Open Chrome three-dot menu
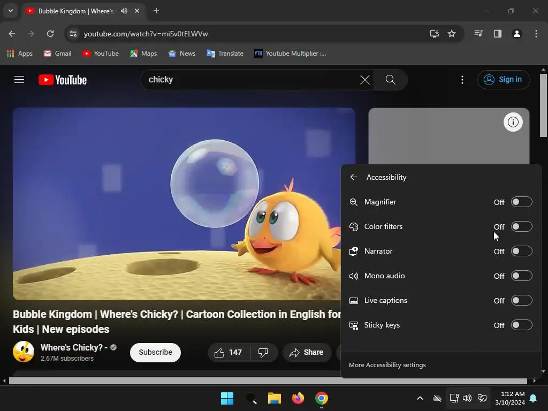 [x=536, y=34]
